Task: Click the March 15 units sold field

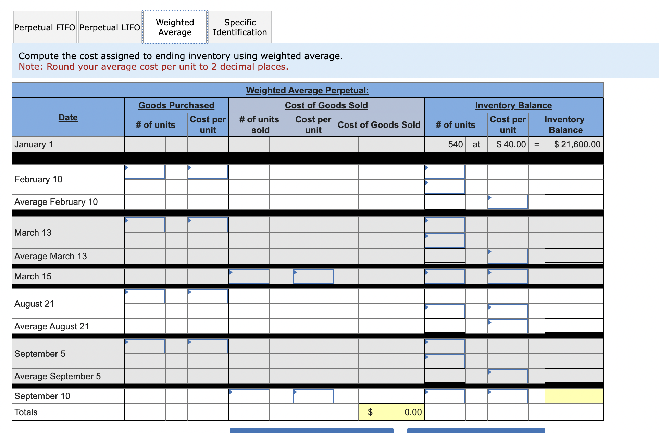Action: 249,276
